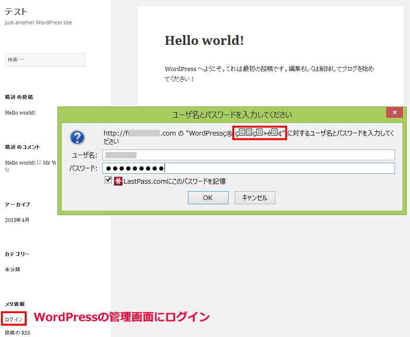Open Hello world! under 最近の投稿
The height and width of the screenshot is (337, 410).
click(x=21, y=113)
